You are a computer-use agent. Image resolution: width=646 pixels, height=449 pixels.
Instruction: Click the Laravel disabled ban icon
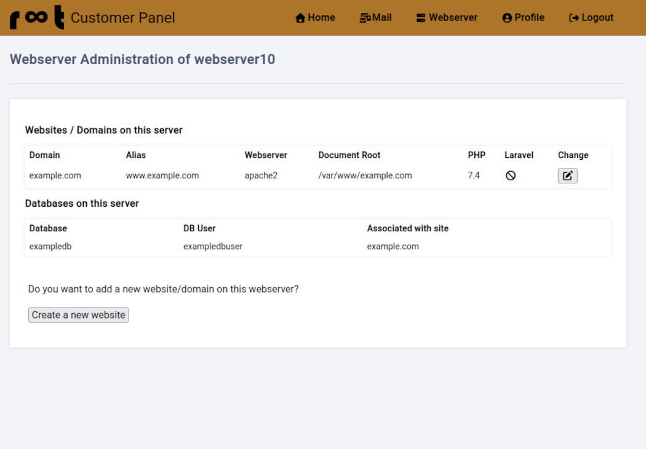click(511, 176)
